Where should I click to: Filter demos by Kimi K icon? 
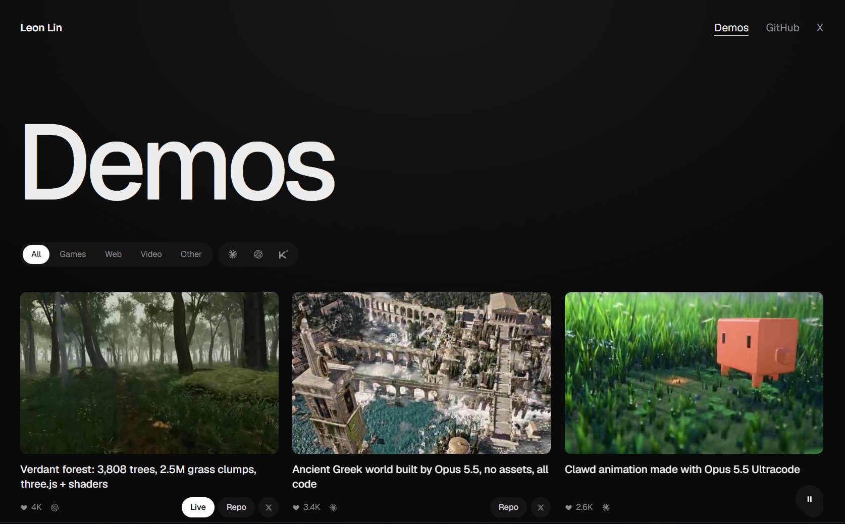(x=283, y=254)
